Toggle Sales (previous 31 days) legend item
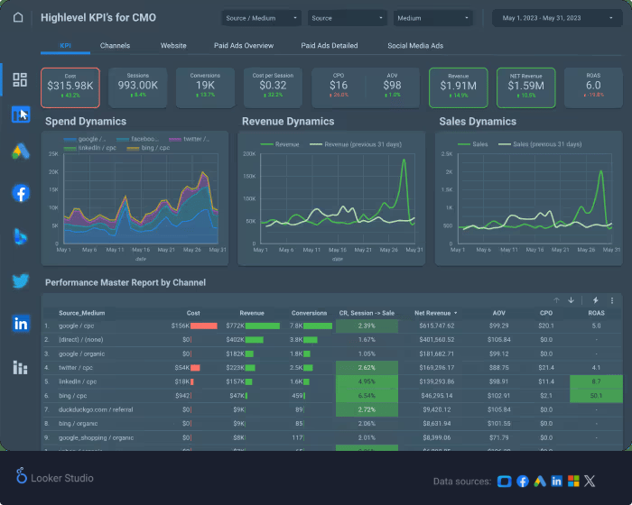632x505 pixels. pos(540,144)
